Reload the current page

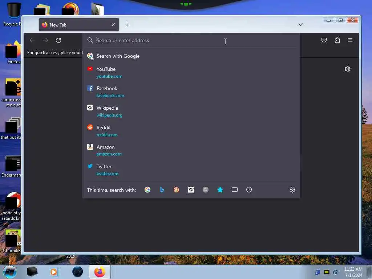(x=58, y=40)
